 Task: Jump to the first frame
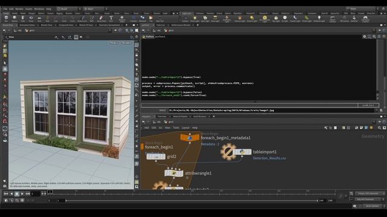pos(6,194)
